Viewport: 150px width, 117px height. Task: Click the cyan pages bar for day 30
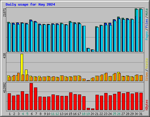[x=137, y=30]
